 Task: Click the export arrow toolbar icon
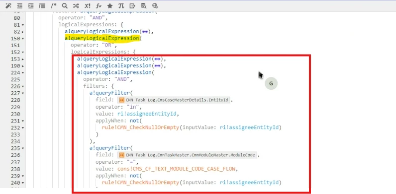132,6
